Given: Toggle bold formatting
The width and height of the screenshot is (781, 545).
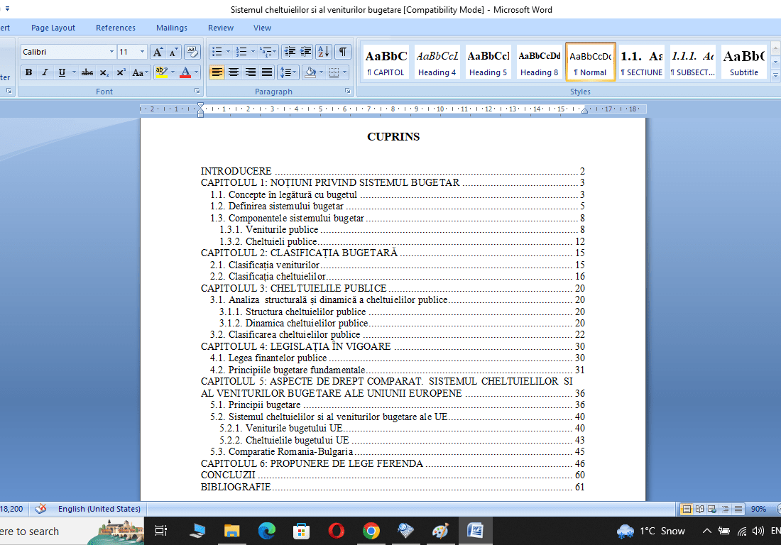Looking at the screenshot, I should (x=28, y=72).
